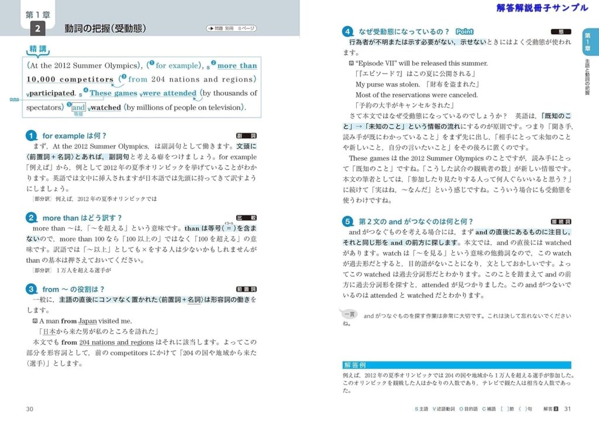Screen dimensions: 599x426
Task: Click the blue circle 1 beside "for example は何？"
Action: (x=32, y=136)
